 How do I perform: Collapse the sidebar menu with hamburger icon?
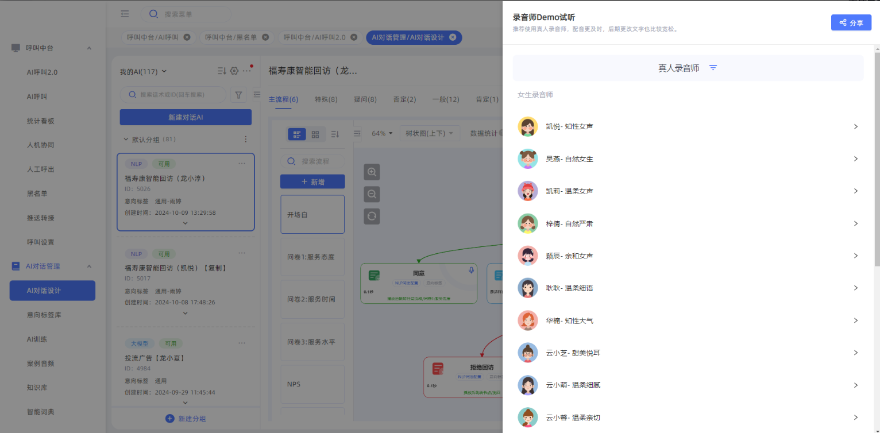click(x=125, y=14)
